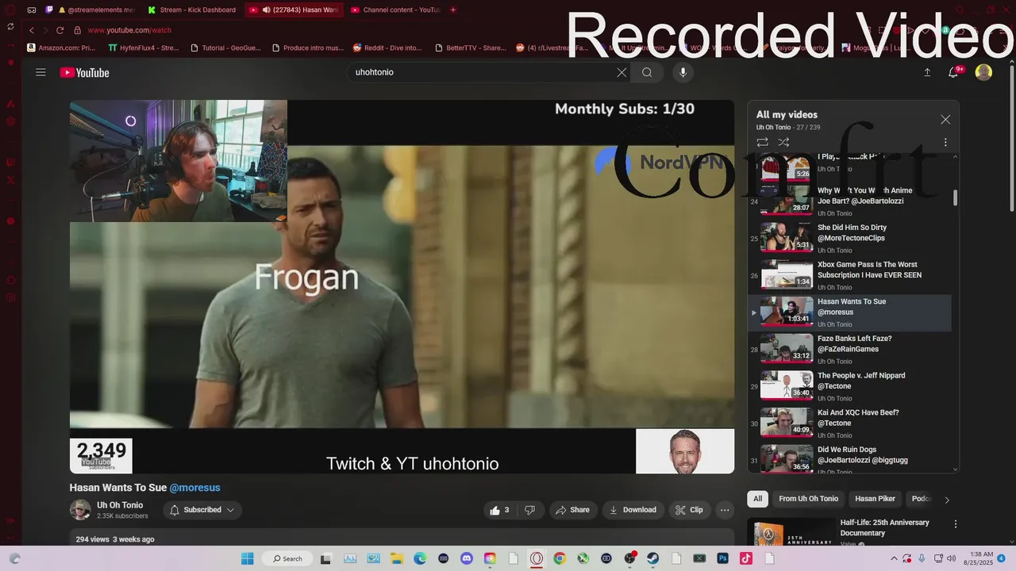Open options for Half-Life documentary suggestion
The height and width of the screenshot is (571, 1016).
point(956,524)
